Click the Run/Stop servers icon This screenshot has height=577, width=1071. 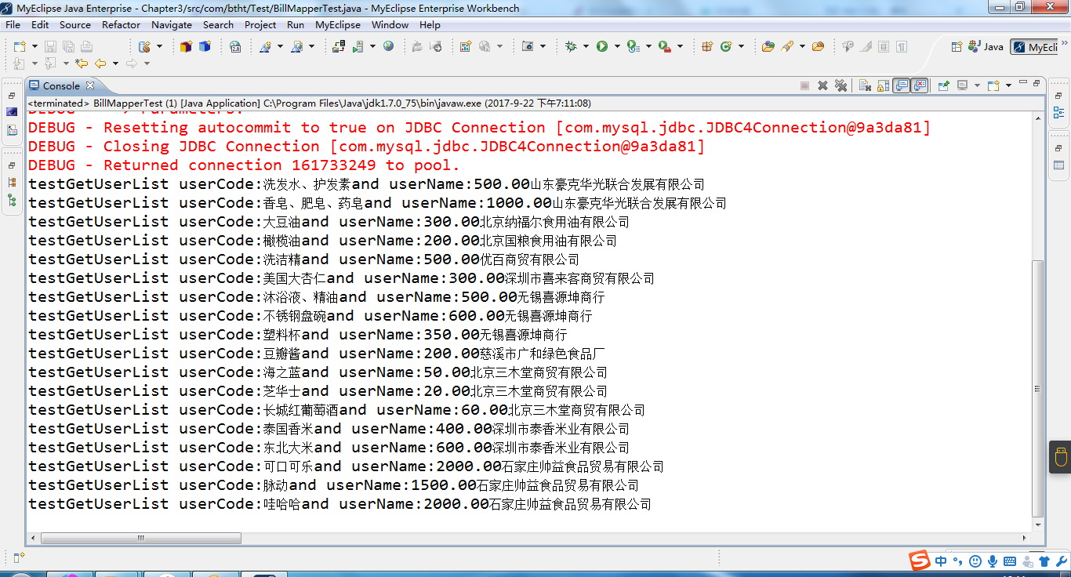(358, 46)
